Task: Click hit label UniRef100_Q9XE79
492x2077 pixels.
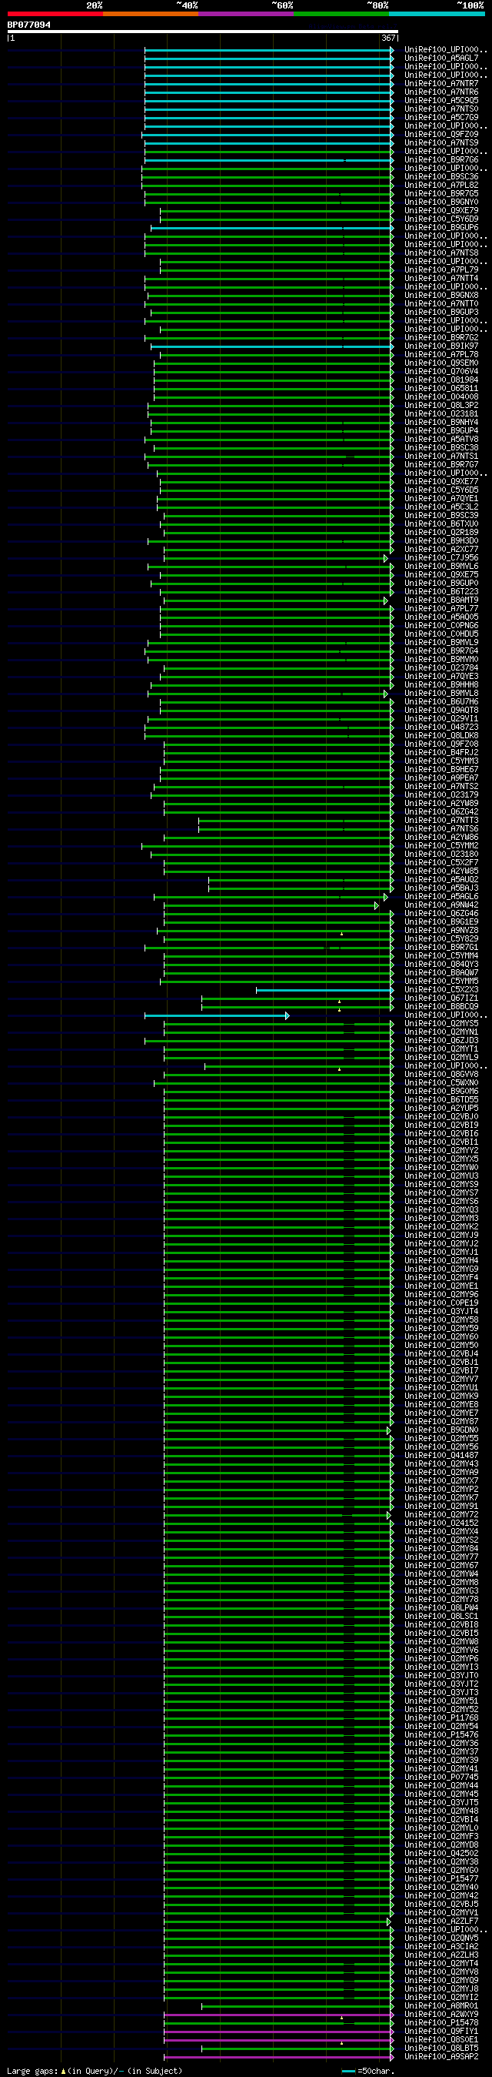Action: tap(441, 210)
